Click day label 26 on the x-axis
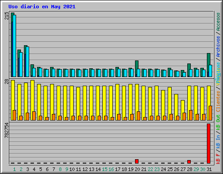223x174 pixels. (x=176, y=169)
